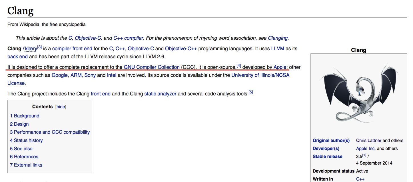The height and width of the screenshot is (182, 413).
Task: Click the compiler front end link
Action: point(72,49)
